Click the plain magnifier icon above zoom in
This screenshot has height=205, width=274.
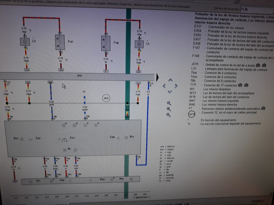point(169,103)
